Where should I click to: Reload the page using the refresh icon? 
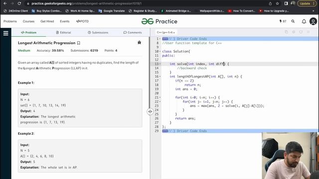tap(19, 3)
